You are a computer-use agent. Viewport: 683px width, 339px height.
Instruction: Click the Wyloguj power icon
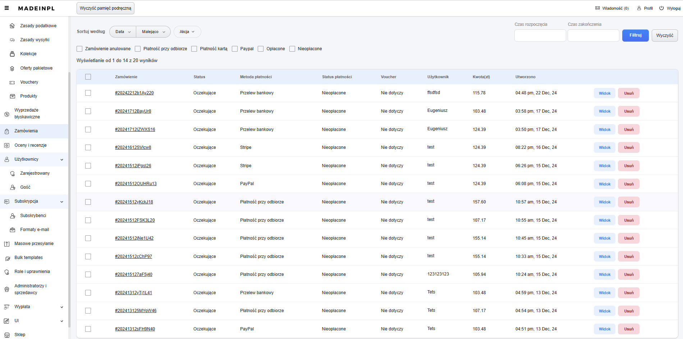pos(661,8)
